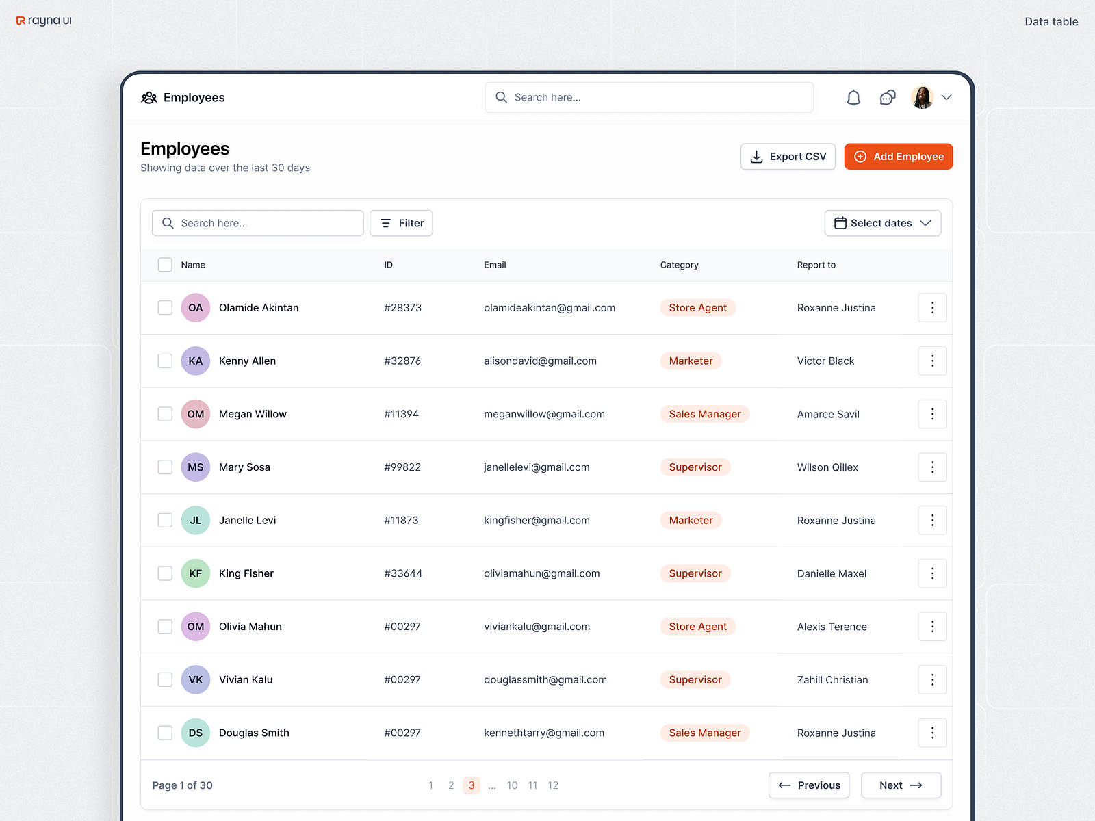Click the table search input field
The image size is (1095, 821).
pos(257,223)
